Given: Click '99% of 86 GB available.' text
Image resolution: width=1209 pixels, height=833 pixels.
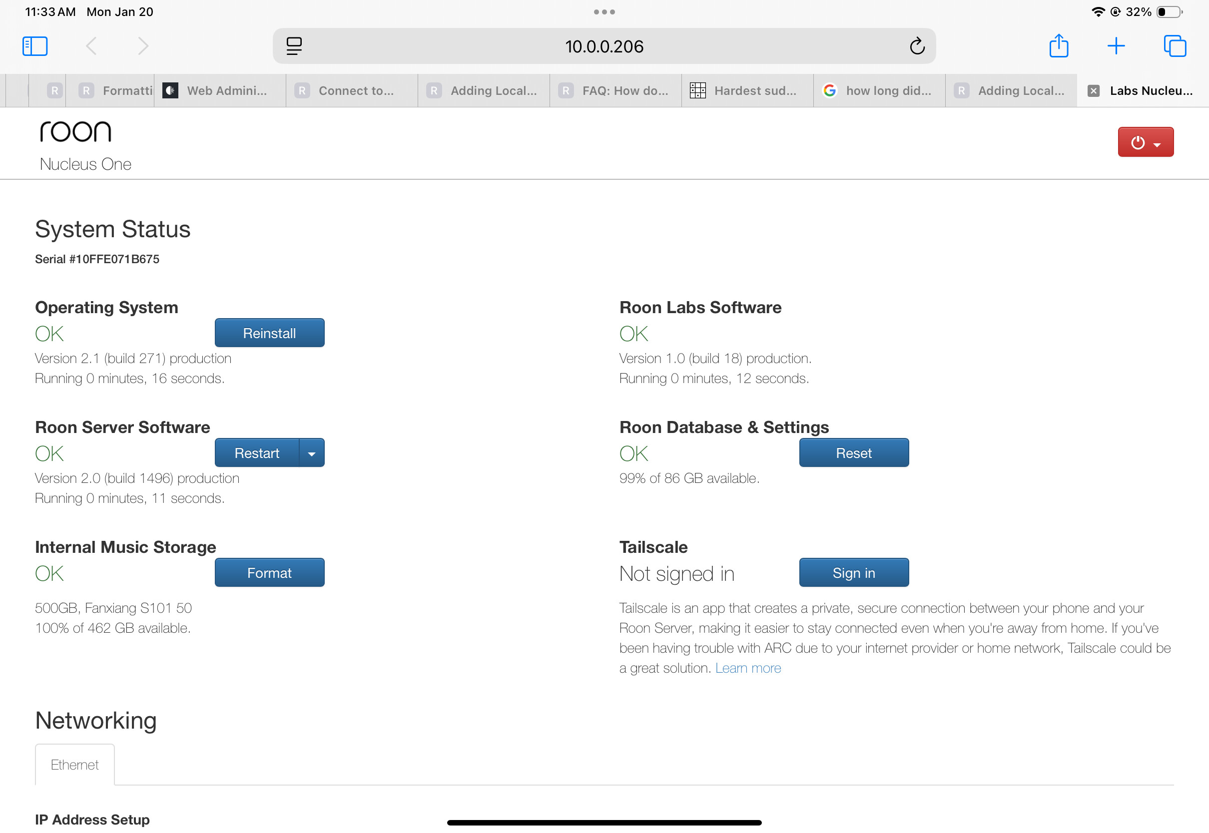Looking at the screenshot, I should (x=689, y=478).
